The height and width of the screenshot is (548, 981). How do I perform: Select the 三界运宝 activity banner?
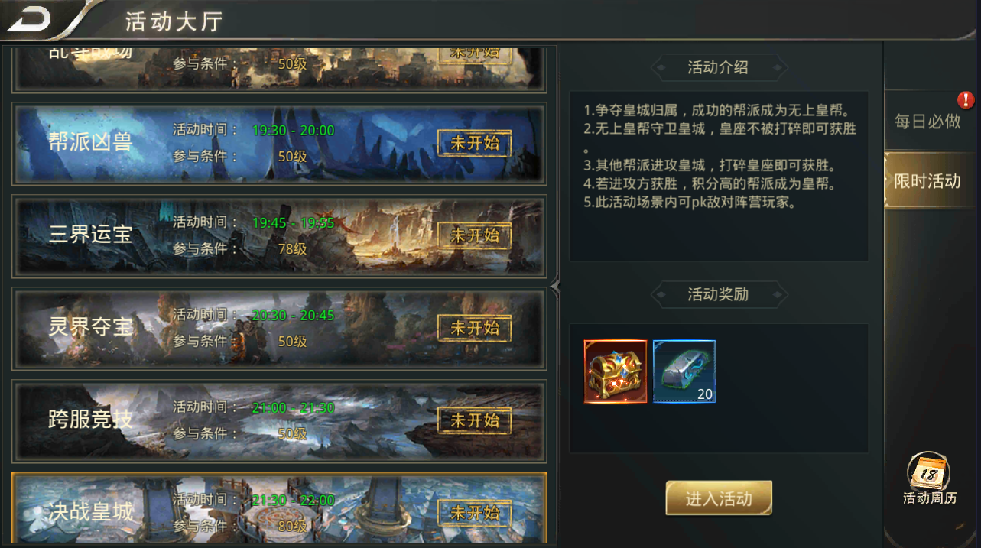point(279,236)
